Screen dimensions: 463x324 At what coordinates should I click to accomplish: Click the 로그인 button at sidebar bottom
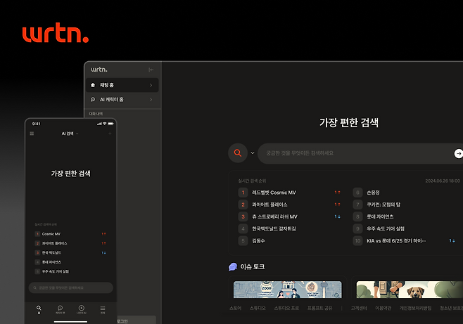pos(137,320)
